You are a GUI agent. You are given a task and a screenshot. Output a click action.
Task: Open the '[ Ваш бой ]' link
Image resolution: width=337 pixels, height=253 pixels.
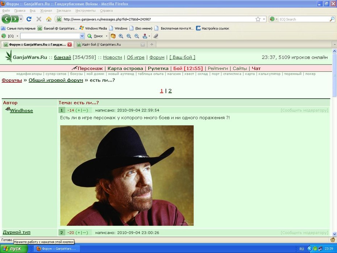click(183, 57)
